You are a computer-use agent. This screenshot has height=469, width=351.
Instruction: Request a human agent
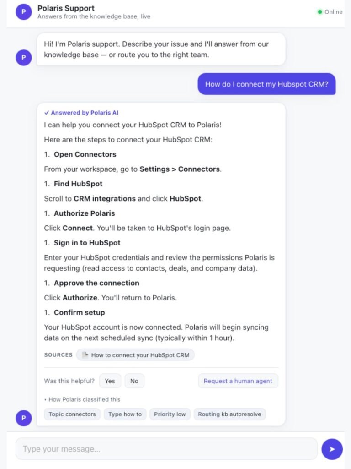[238, 381]
